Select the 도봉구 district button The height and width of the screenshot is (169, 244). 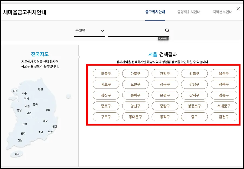pos(106,74)
